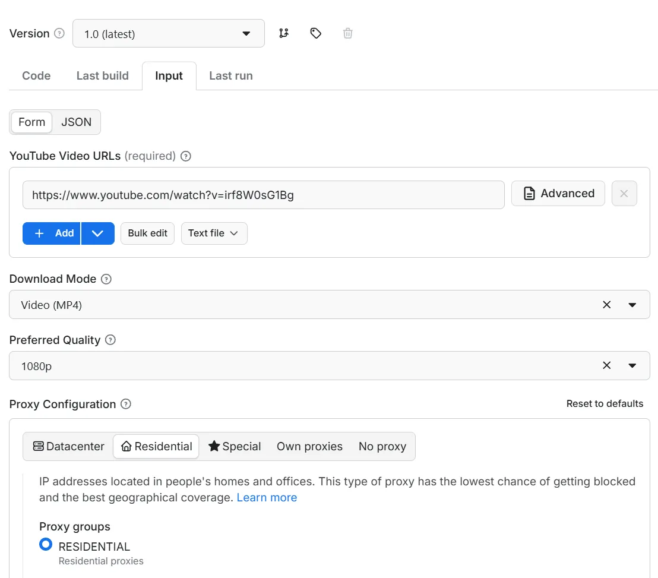
Task: Open the Last run tab
Action: [231, 75]
